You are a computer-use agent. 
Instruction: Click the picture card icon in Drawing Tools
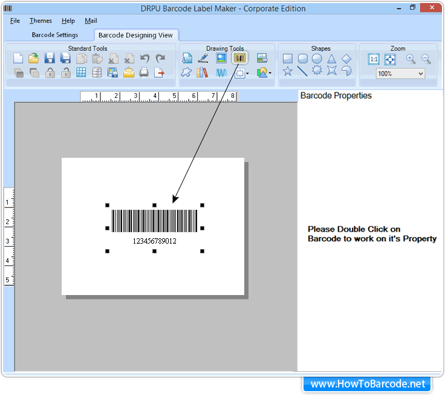[x=262, y=58]
